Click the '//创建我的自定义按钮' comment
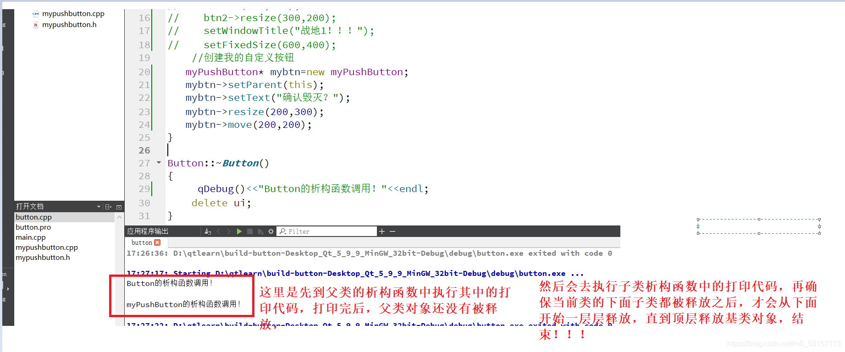This screenshot has height=352, width=845. coord(243,58)
